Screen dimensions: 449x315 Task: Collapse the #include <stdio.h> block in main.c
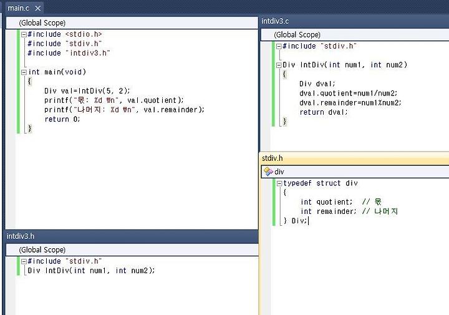[24, 35]
